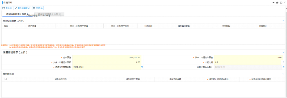
Task: Click the 减免起止时间起始月份 column header
Action: pos(218,79)
